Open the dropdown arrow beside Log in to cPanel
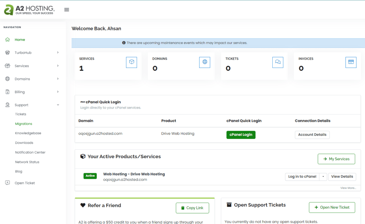Image resolution: width=365 pixels, height=224 pixels. click(323, 176)
